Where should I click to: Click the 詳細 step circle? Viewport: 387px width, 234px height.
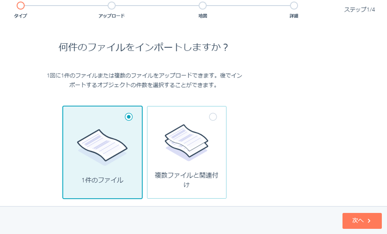[x=294, y=6]
